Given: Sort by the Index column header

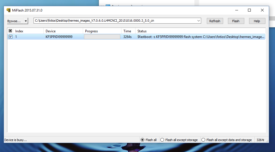Looking at the screenshot, I should pos(28,31).
